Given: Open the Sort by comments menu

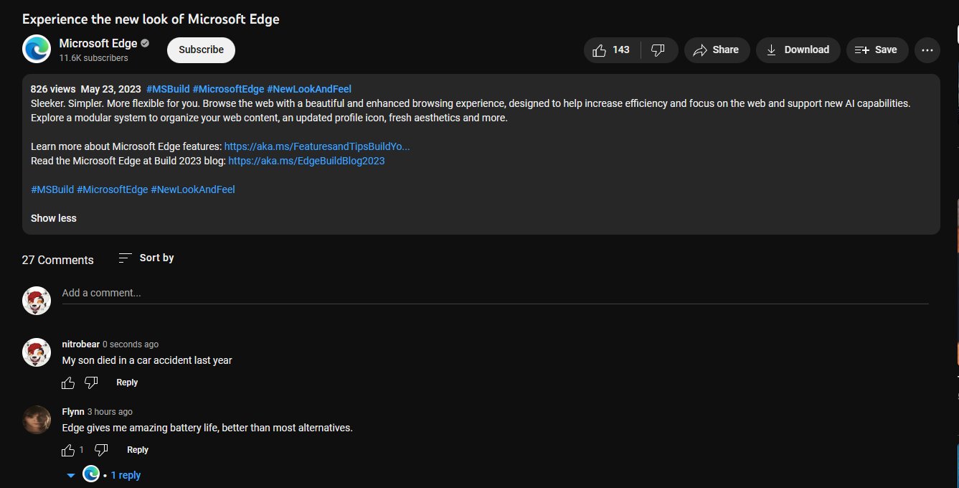Looking at the screenshot, I should tap(146, 258).
